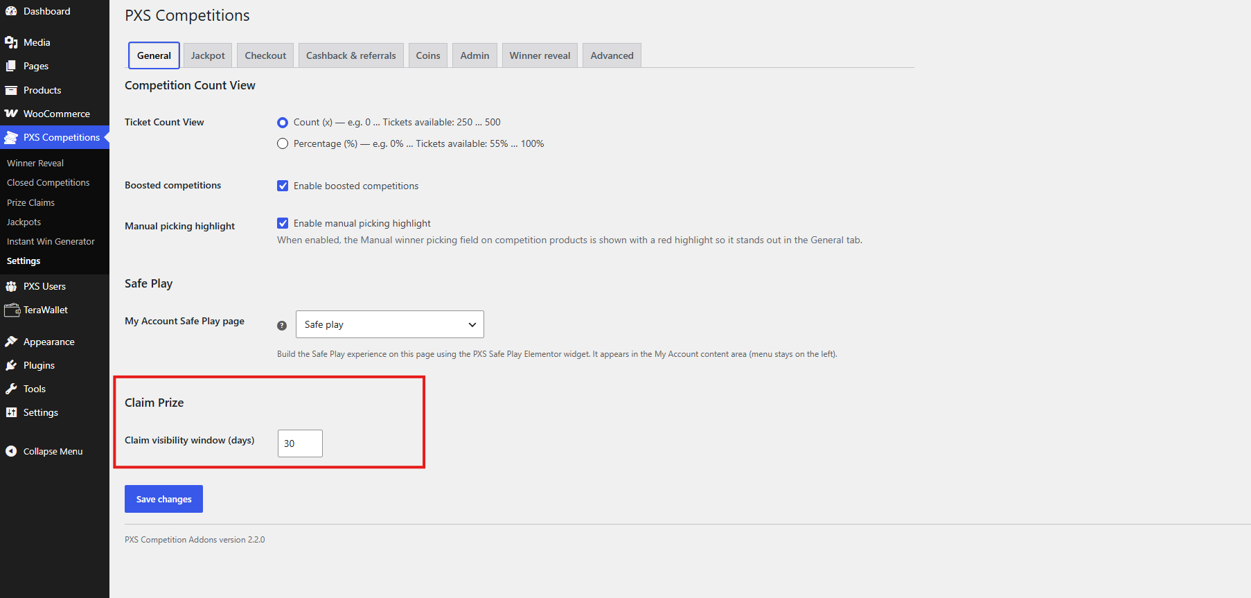Click the PXS Competition Addons version text
Screen dimensions: 1251x598
pos(195,540)
